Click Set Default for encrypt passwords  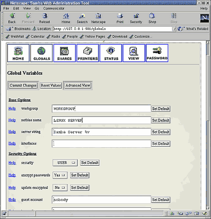click(80, 175)
